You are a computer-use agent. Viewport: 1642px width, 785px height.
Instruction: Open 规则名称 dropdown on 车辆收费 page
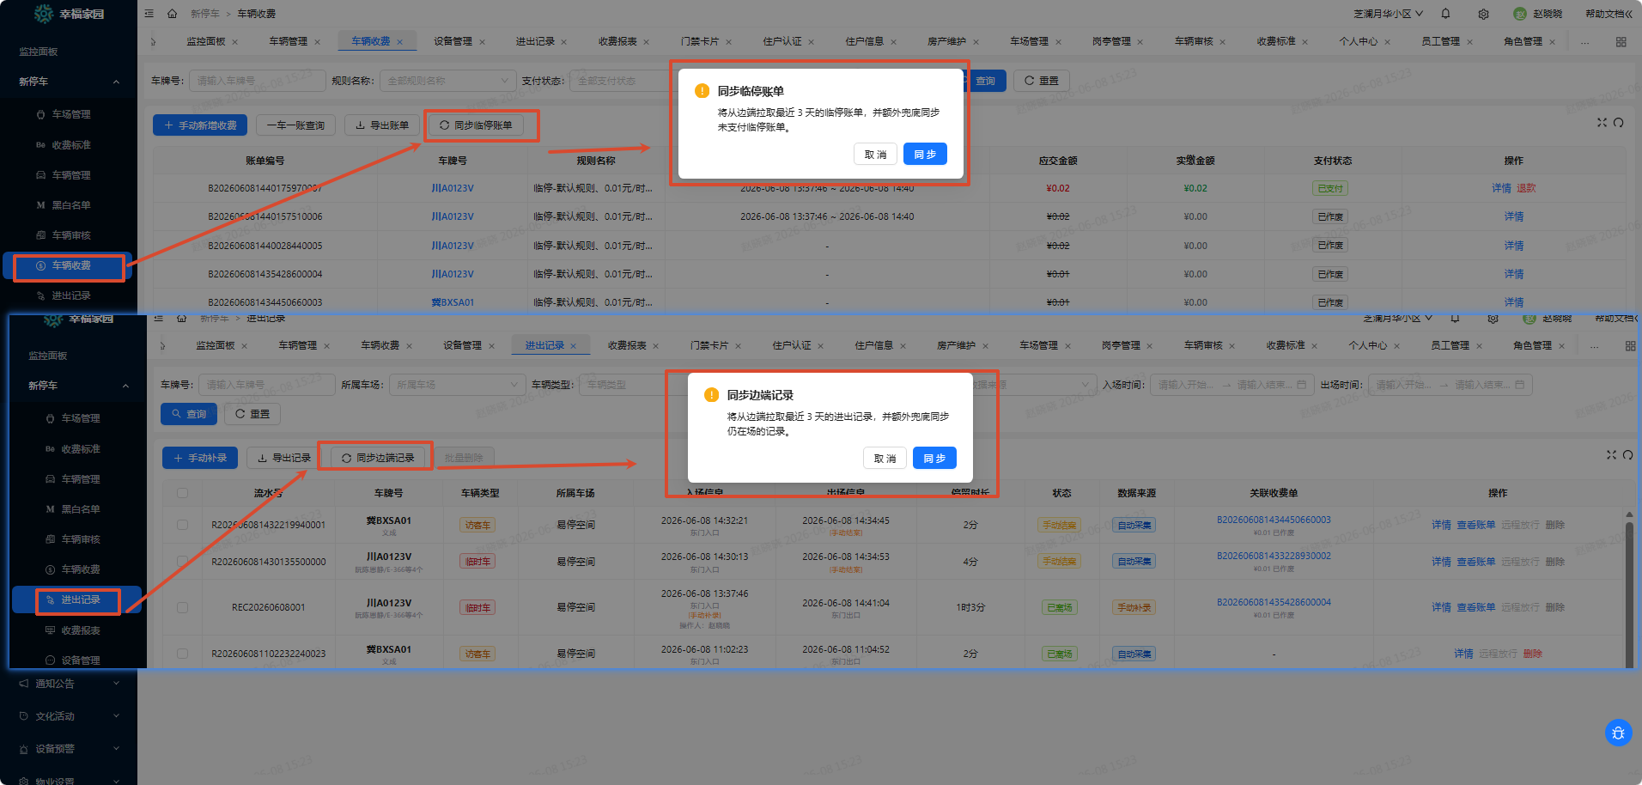point(447,81)
